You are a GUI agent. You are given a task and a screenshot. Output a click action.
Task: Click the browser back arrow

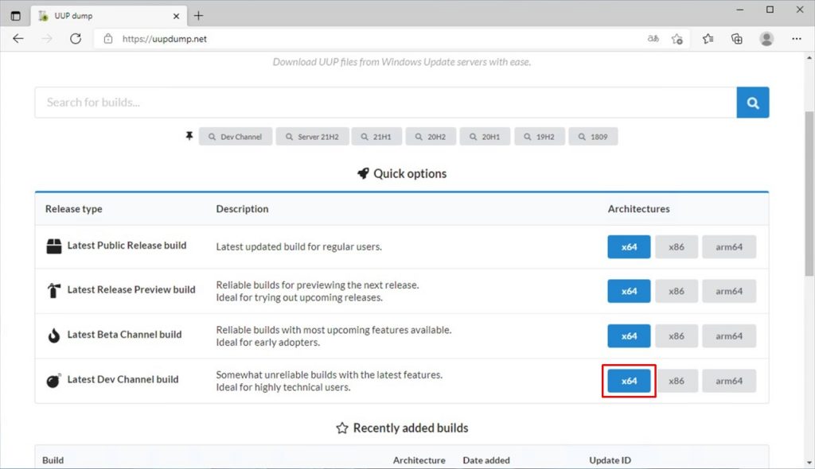click(18, 38)
